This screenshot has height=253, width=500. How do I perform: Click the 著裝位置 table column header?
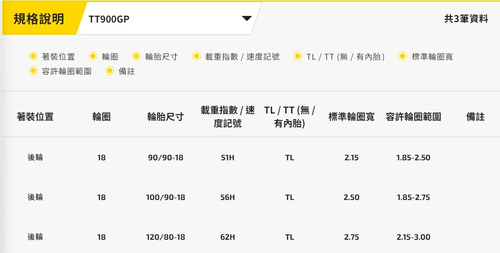tap(35, 117)
